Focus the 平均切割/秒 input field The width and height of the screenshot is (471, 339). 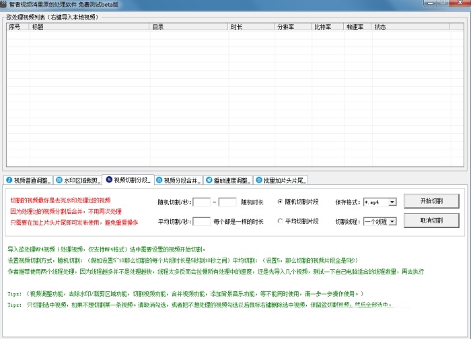[x=202, y=221]
